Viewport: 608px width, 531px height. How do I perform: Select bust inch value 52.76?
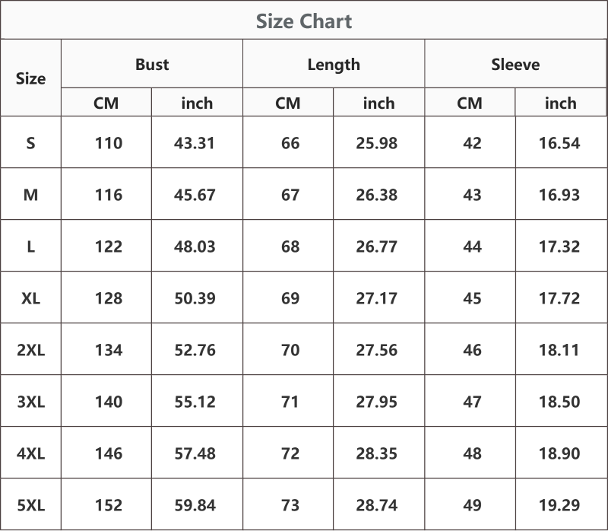[x=195, y=350]
